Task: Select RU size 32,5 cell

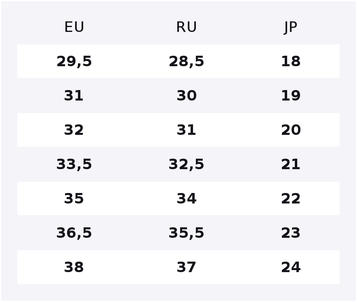Action: click(186, 164)
